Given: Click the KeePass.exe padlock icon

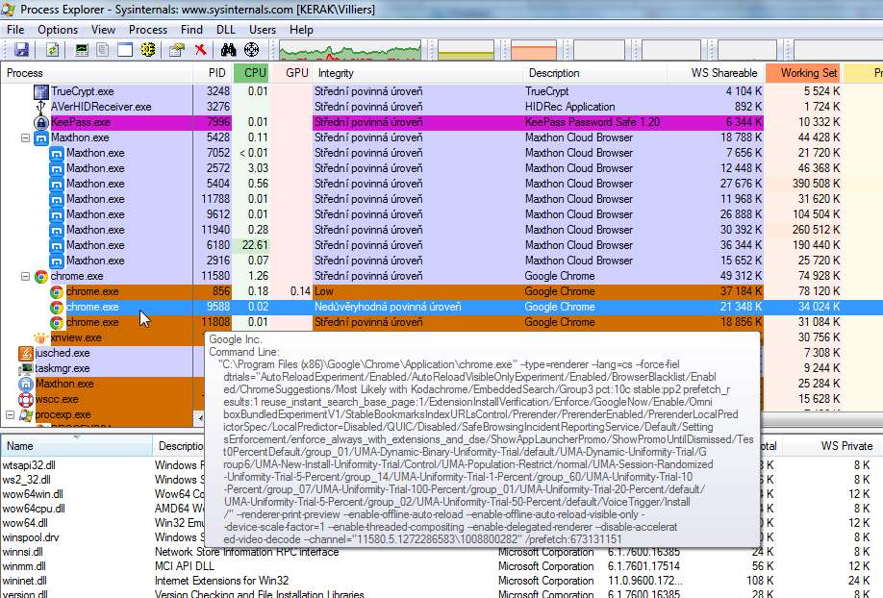Looking at the screenshot, I should pos(40,122).
